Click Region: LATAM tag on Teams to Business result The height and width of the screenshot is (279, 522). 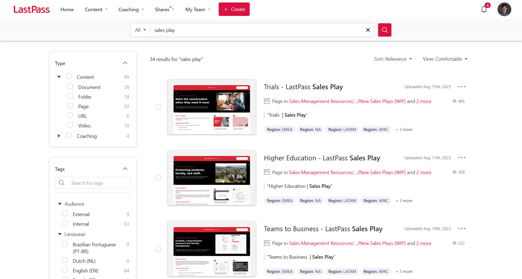[342, 272]
